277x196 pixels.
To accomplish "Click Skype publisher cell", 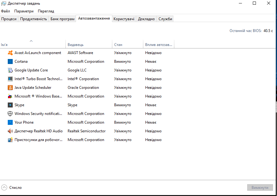I will [x=73, y=105].
